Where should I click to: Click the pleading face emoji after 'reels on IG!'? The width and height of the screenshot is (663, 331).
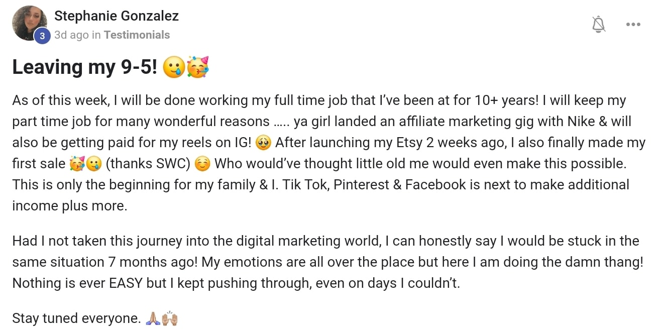click(x=263, y=143)
